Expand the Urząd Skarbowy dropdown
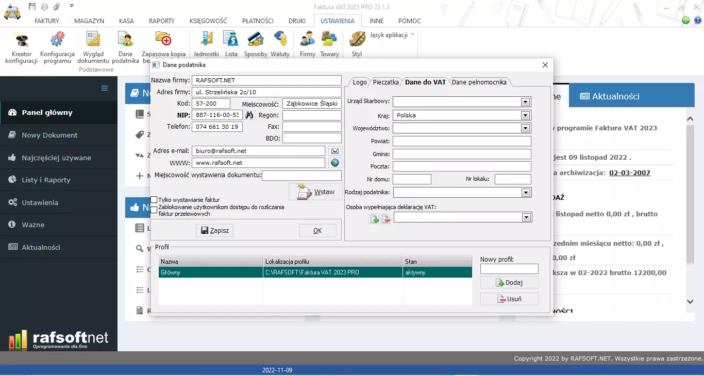 tap(525, 101)
